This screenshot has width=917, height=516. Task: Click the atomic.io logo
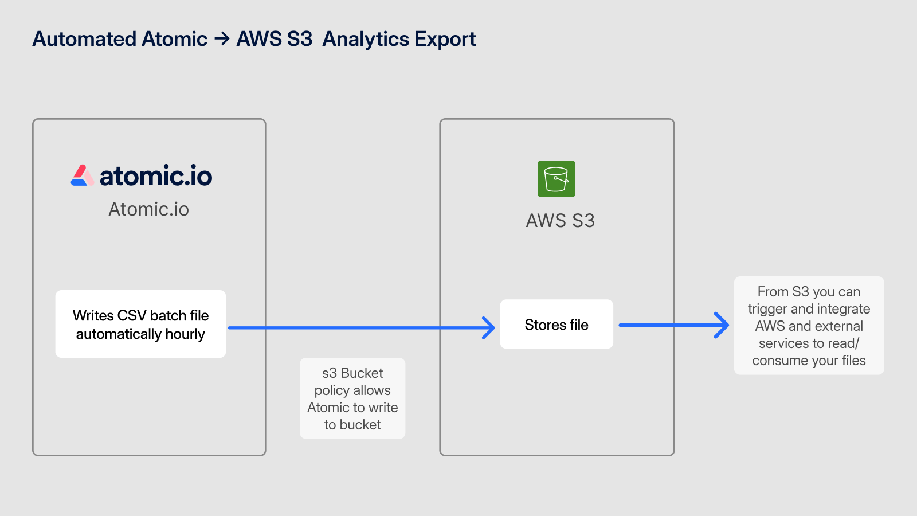tap(142, 175)
